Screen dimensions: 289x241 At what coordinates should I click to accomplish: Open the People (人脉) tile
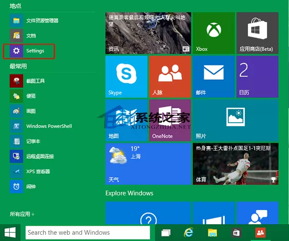(x=170, y=76)
